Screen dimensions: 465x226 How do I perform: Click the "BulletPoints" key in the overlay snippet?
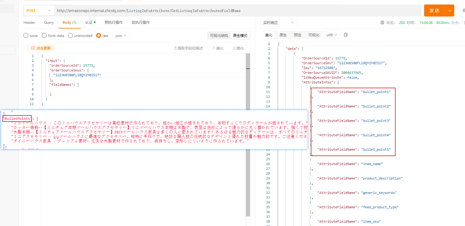[x=17, y=119]
